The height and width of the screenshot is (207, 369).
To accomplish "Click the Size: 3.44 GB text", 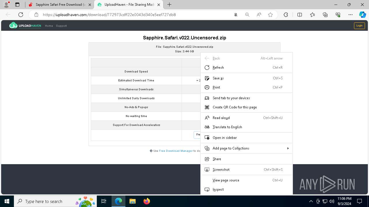I will point(184,51).
